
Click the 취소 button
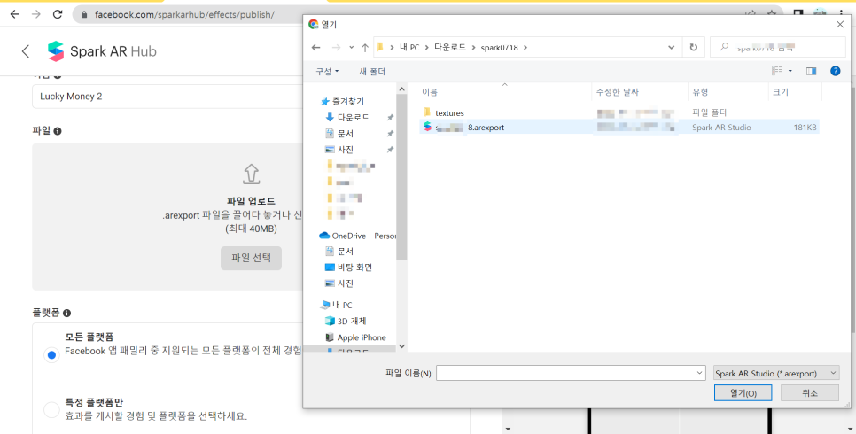pos(810,393)
